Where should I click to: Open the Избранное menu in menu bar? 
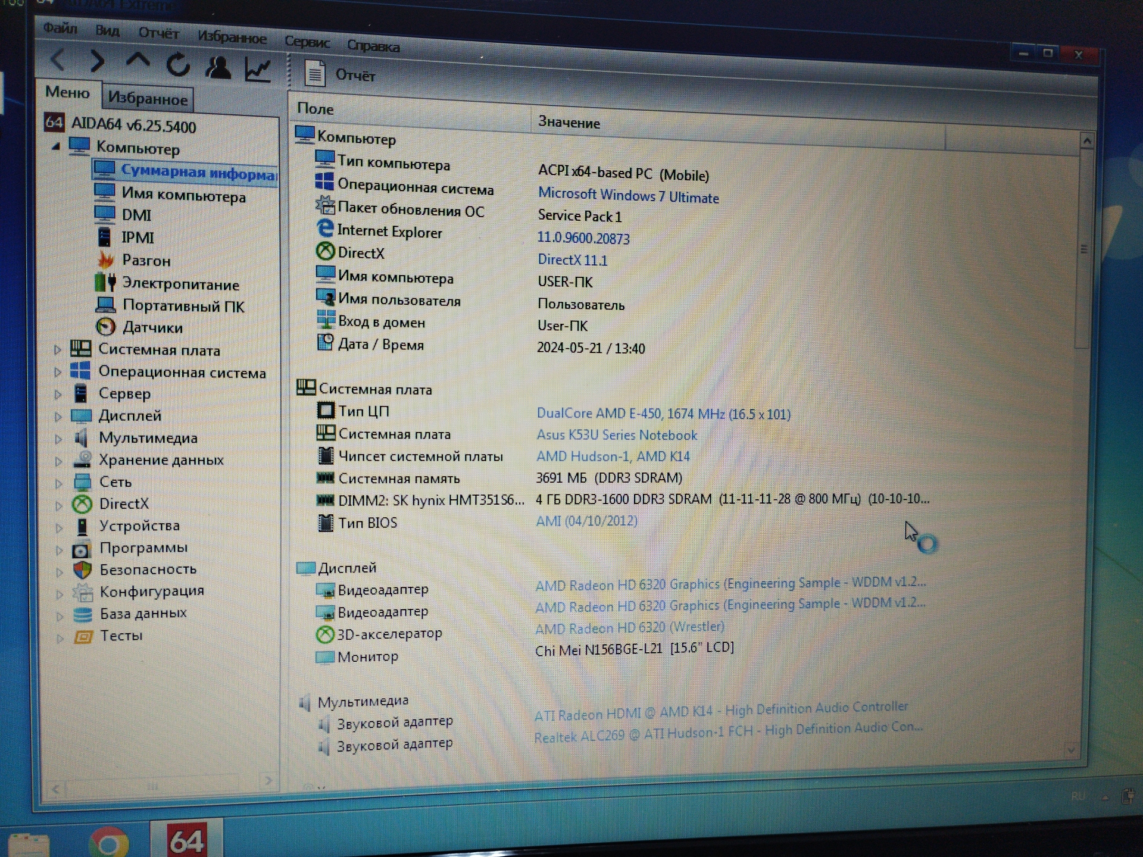(x=232, y=37)
